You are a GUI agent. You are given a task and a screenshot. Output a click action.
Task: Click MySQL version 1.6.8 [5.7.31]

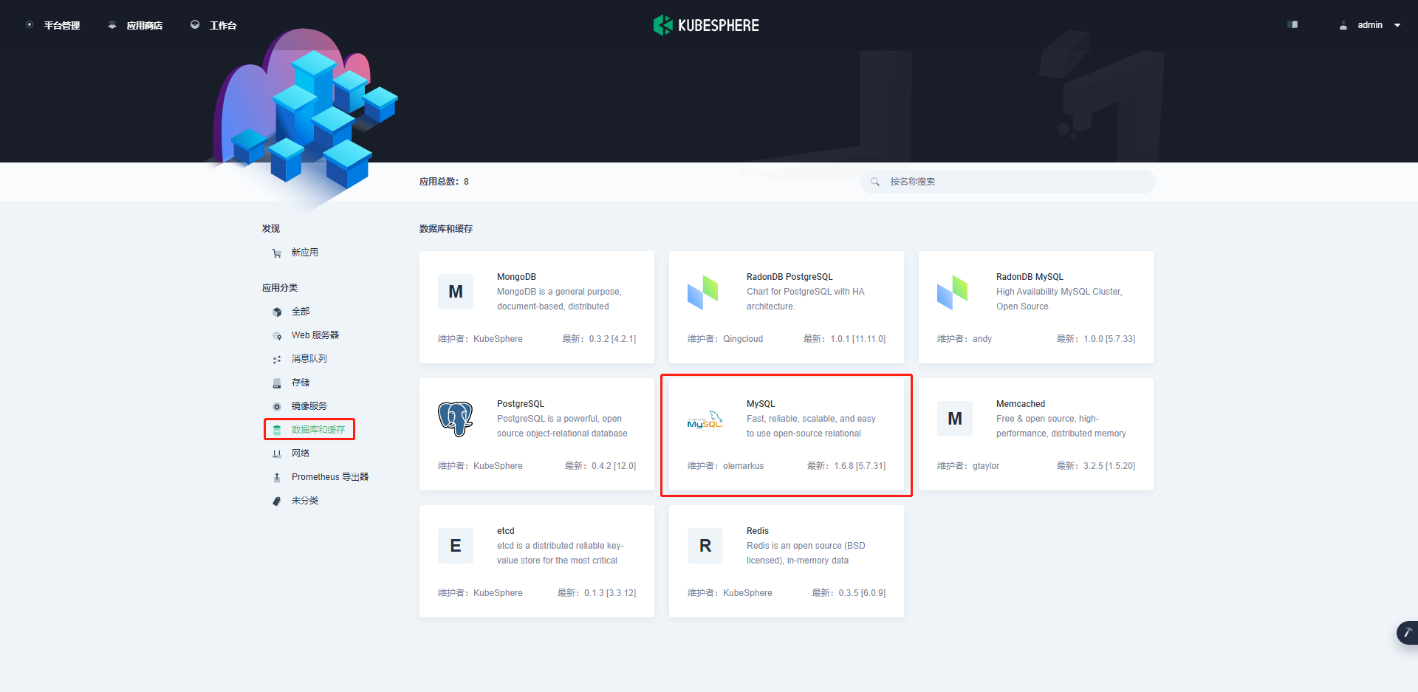point(860,466)
